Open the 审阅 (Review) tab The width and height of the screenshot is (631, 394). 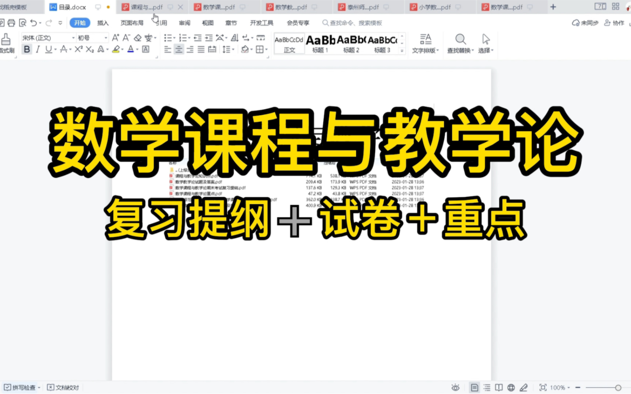tap(185, 23)
